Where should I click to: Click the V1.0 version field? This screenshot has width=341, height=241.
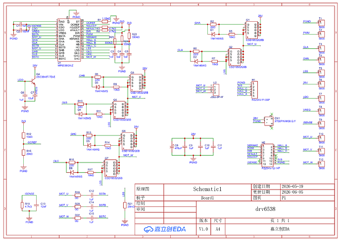203,229
